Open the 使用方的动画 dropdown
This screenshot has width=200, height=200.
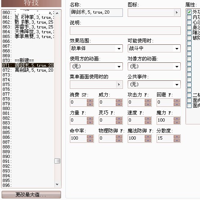coord(96,66)
